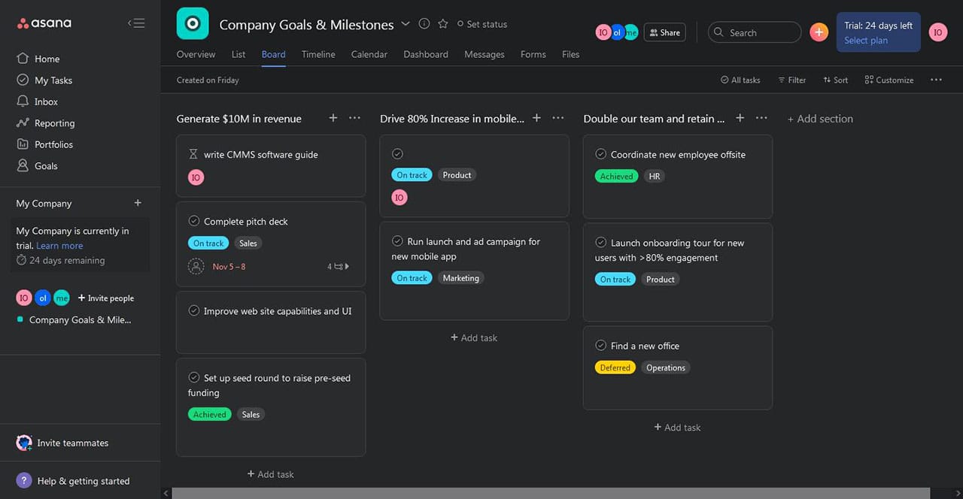Screen dimensions: 963x499
Task: Click the horizontal scrollbar at bottom
Action: coord(551,493)
